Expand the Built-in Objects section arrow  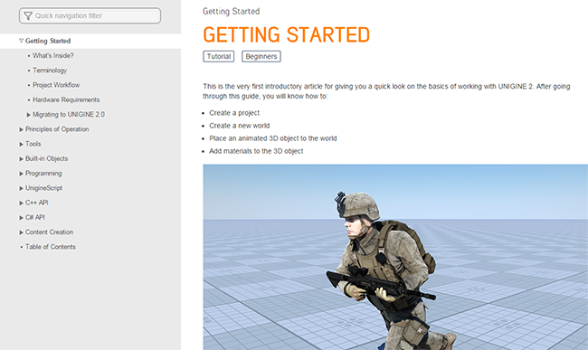coord(21,159)
